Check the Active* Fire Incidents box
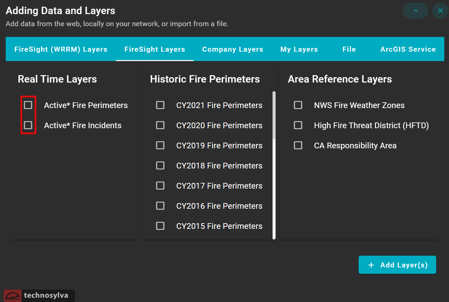This screenshot has width=449, height=302. pyautogui.click(x=28, y=125)
